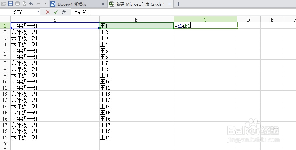Viewport: 296px width, 150px height.
Task: Select column D header
Action: click(249, 20)
